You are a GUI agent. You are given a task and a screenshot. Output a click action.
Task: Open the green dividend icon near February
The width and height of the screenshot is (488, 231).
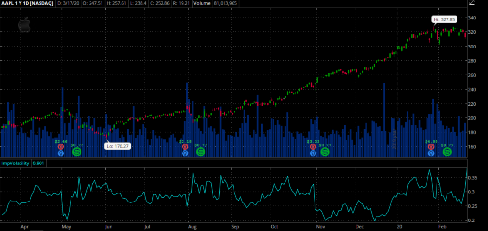(x=447, y=152)
